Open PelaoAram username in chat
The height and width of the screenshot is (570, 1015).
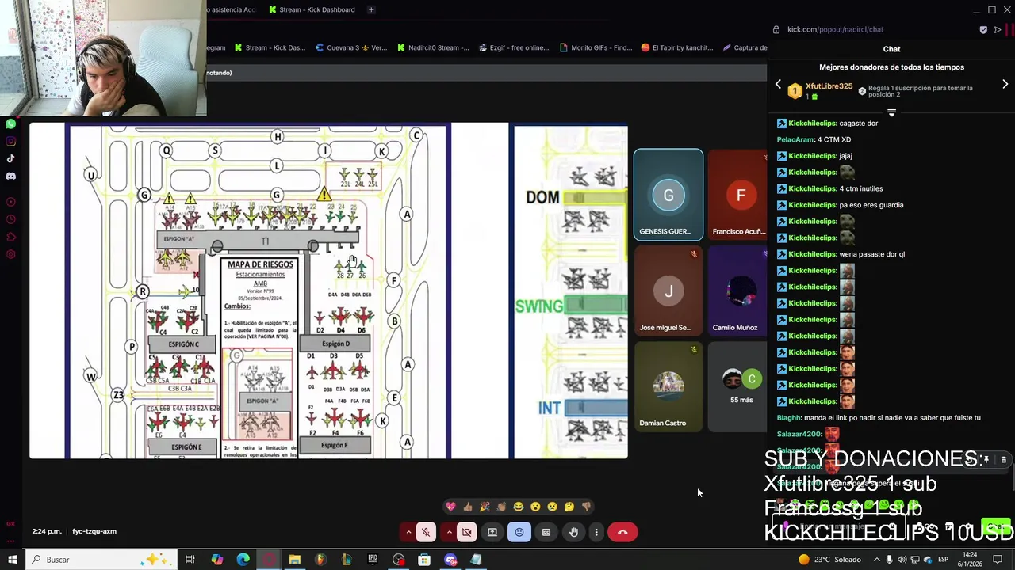[795, 139]
